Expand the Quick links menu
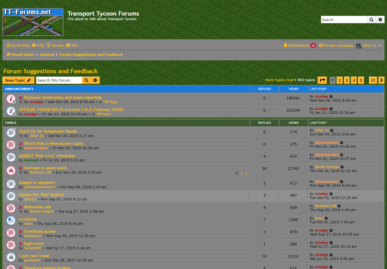Screen dimensions: 387x269 (x=18, y=45)
